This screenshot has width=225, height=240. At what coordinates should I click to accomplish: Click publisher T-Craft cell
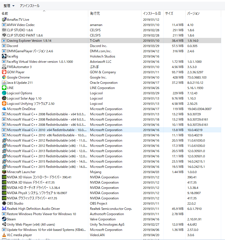click(x=95, y=41)
